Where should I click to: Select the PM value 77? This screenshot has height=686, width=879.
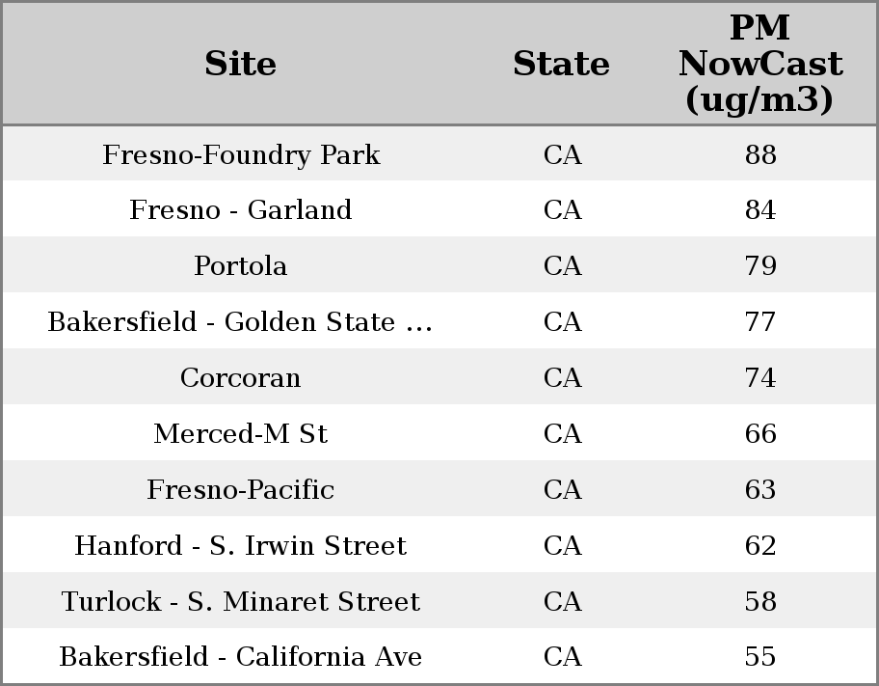pos(760,322)
